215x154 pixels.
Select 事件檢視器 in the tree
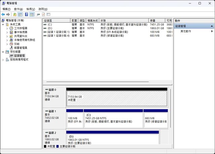pos(20,32)
